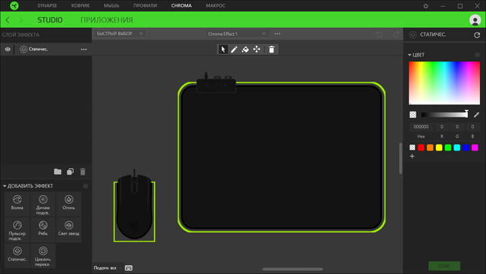Click the R value field
The height and width of the screenshot is (274, 486).
(x=441, y=127)
